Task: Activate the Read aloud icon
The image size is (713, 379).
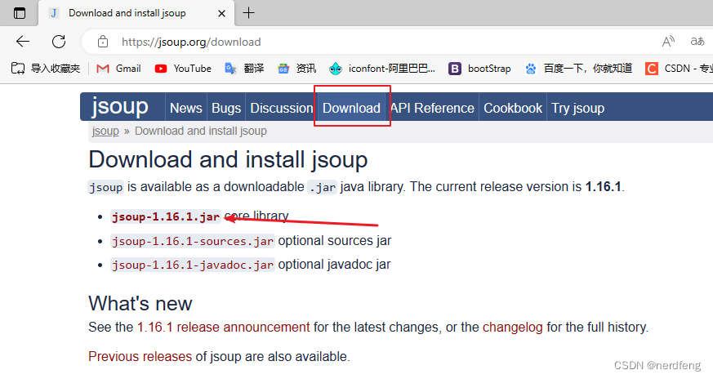Action: (668, 42)
